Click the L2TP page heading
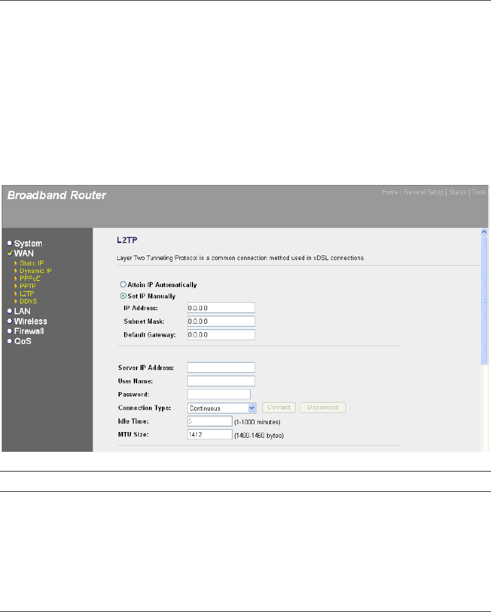Image resolution: width=491 pixels, height=612 pixels. 127,240
